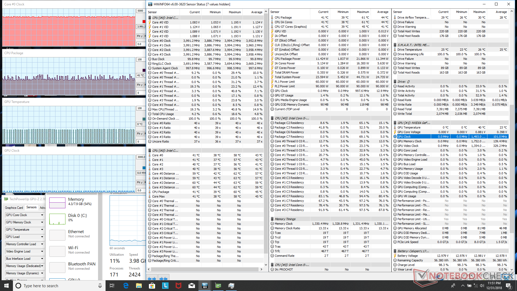Click the collapse columns blue arrows button
517x291 pixels.
[163, 279]
